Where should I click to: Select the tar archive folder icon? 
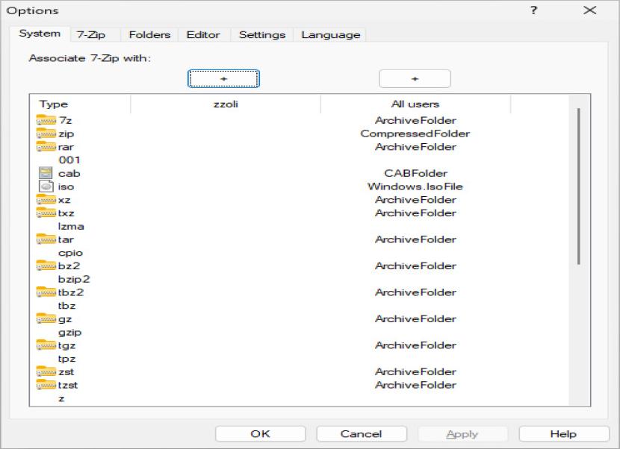(46, 239)
